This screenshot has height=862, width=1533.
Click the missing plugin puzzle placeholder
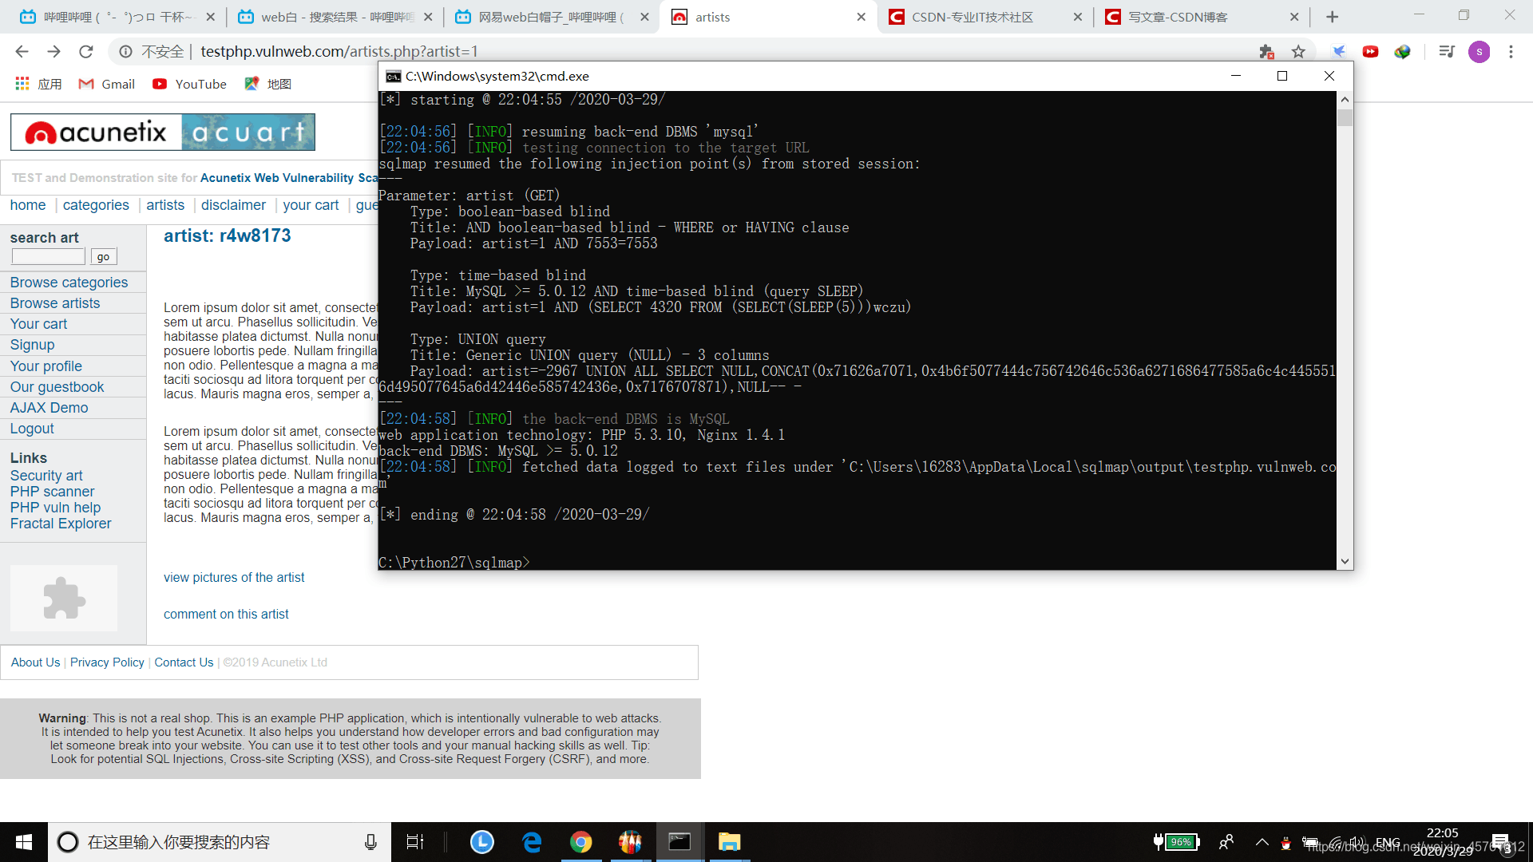(x=64, y=598)
